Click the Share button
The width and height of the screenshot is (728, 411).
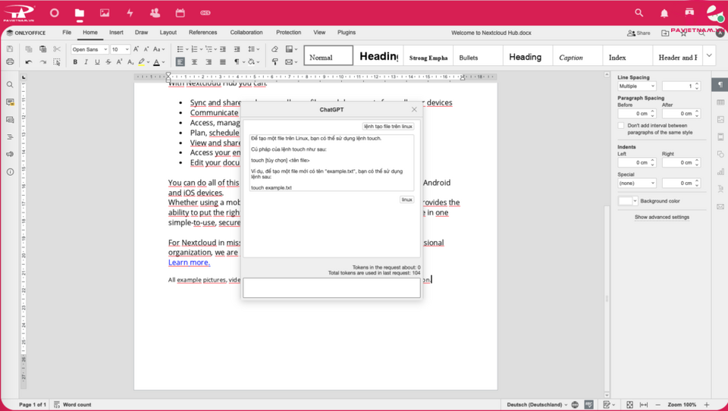click(x=639, y=33)
